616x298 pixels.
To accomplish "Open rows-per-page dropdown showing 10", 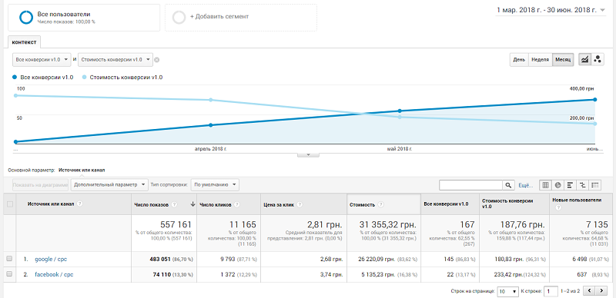I will (x=507, y=291).
